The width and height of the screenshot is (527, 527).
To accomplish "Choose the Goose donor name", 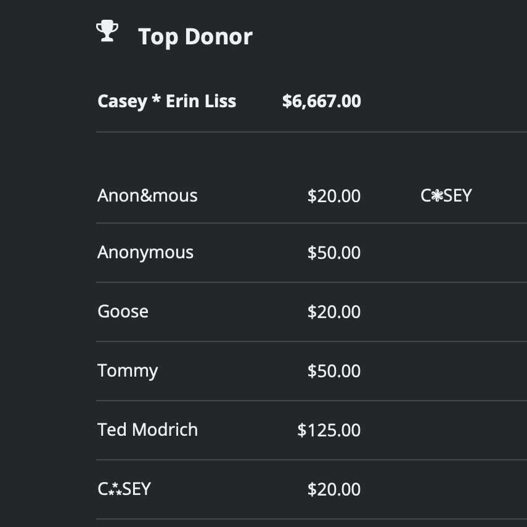I will pos(123,311).
